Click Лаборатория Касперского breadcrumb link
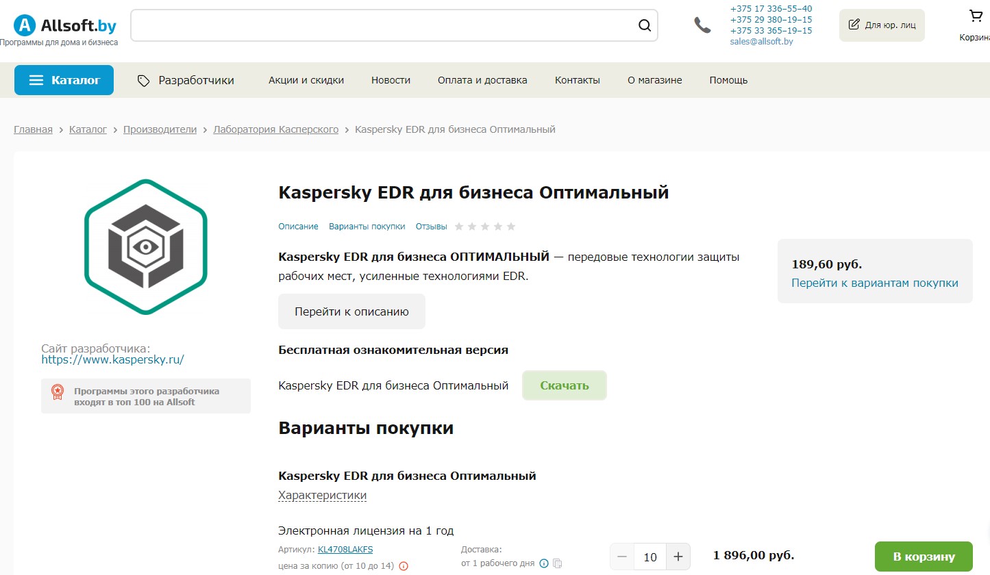 click(276, 129)
